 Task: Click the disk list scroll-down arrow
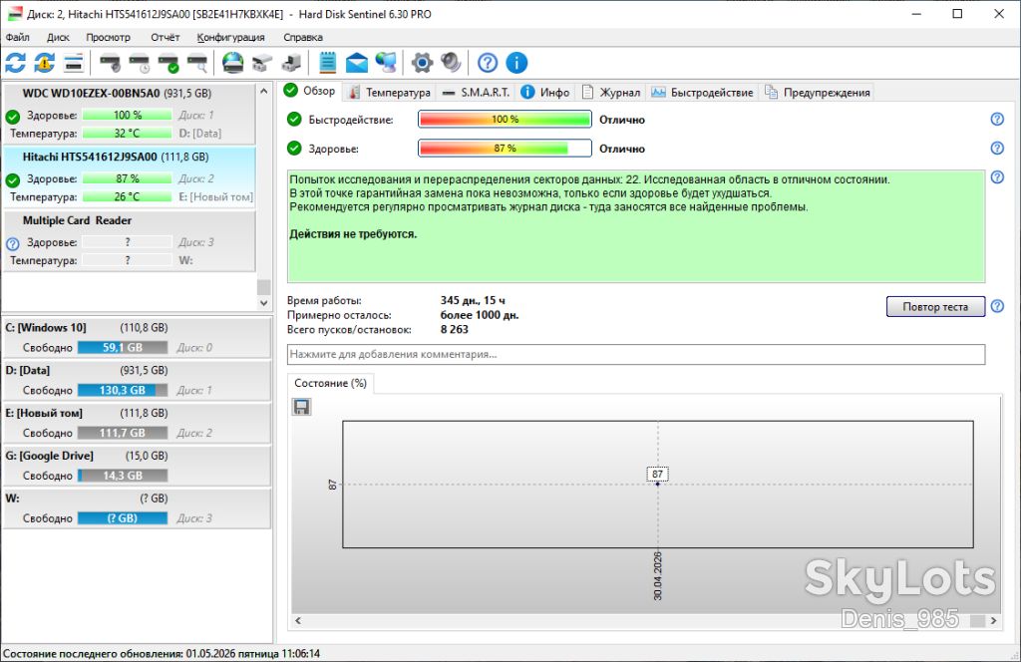263,303
